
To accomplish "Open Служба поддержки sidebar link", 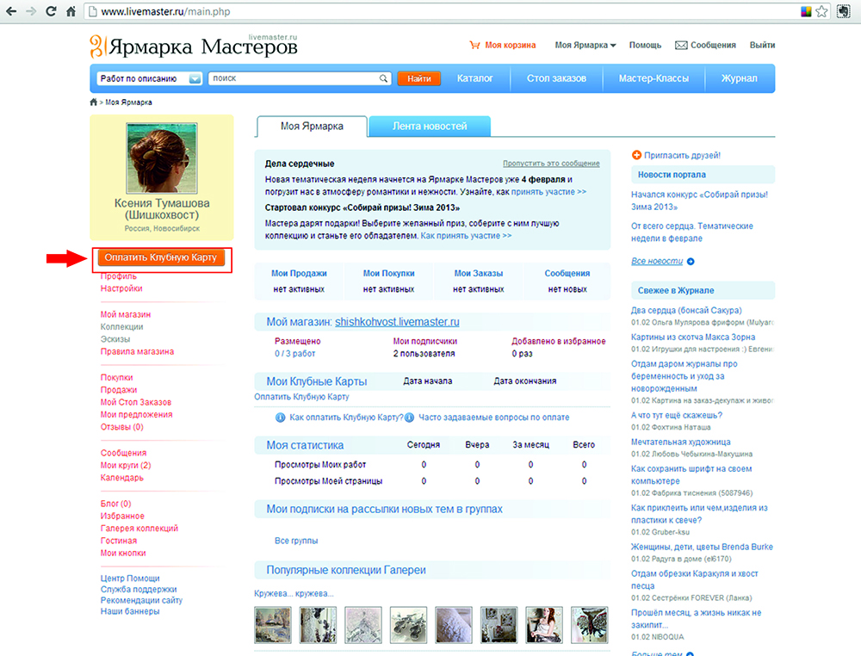I will coord(139,590).
